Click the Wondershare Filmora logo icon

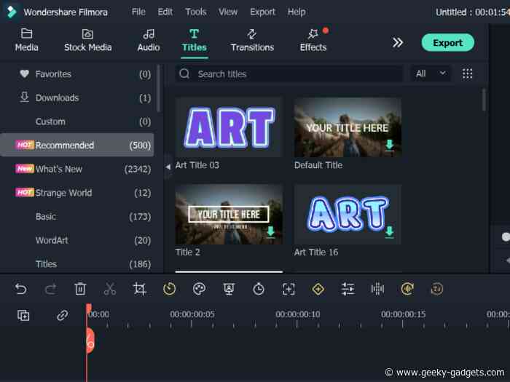click(x=12, y=12)
